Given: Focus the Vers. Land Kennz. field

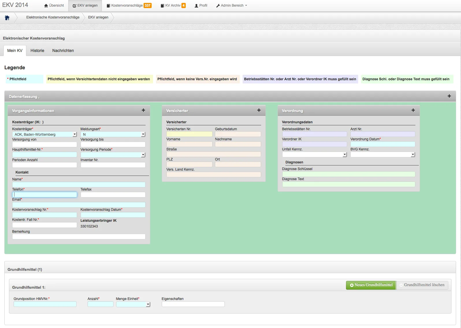Looking at the screenshot, I should pyautogui.click(x=213, y=174).
